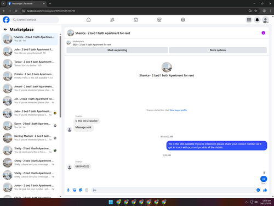This screenshot has width=274, height=206.
Task: Open the Groups tab icon
Action: pyautogui.click(x=183, y=20)
